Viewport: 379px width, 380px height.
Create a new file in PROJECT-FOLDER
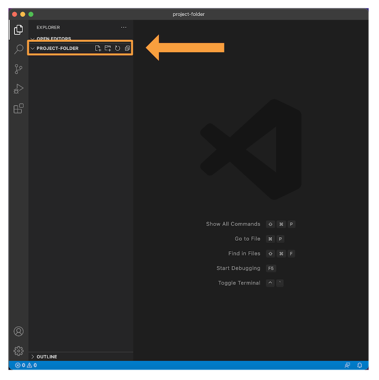pyautogui.click(x=98, y=48)
